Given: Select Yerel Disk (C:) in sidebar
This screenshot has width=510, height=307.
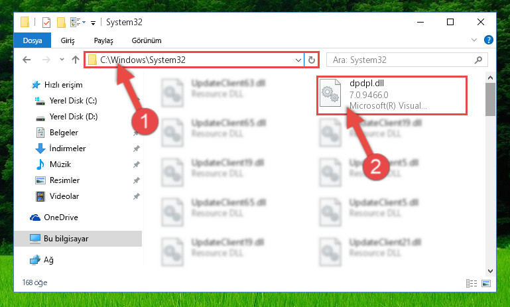Looking at the screenshot, I should pyautogui.click(x=73, y=101).
